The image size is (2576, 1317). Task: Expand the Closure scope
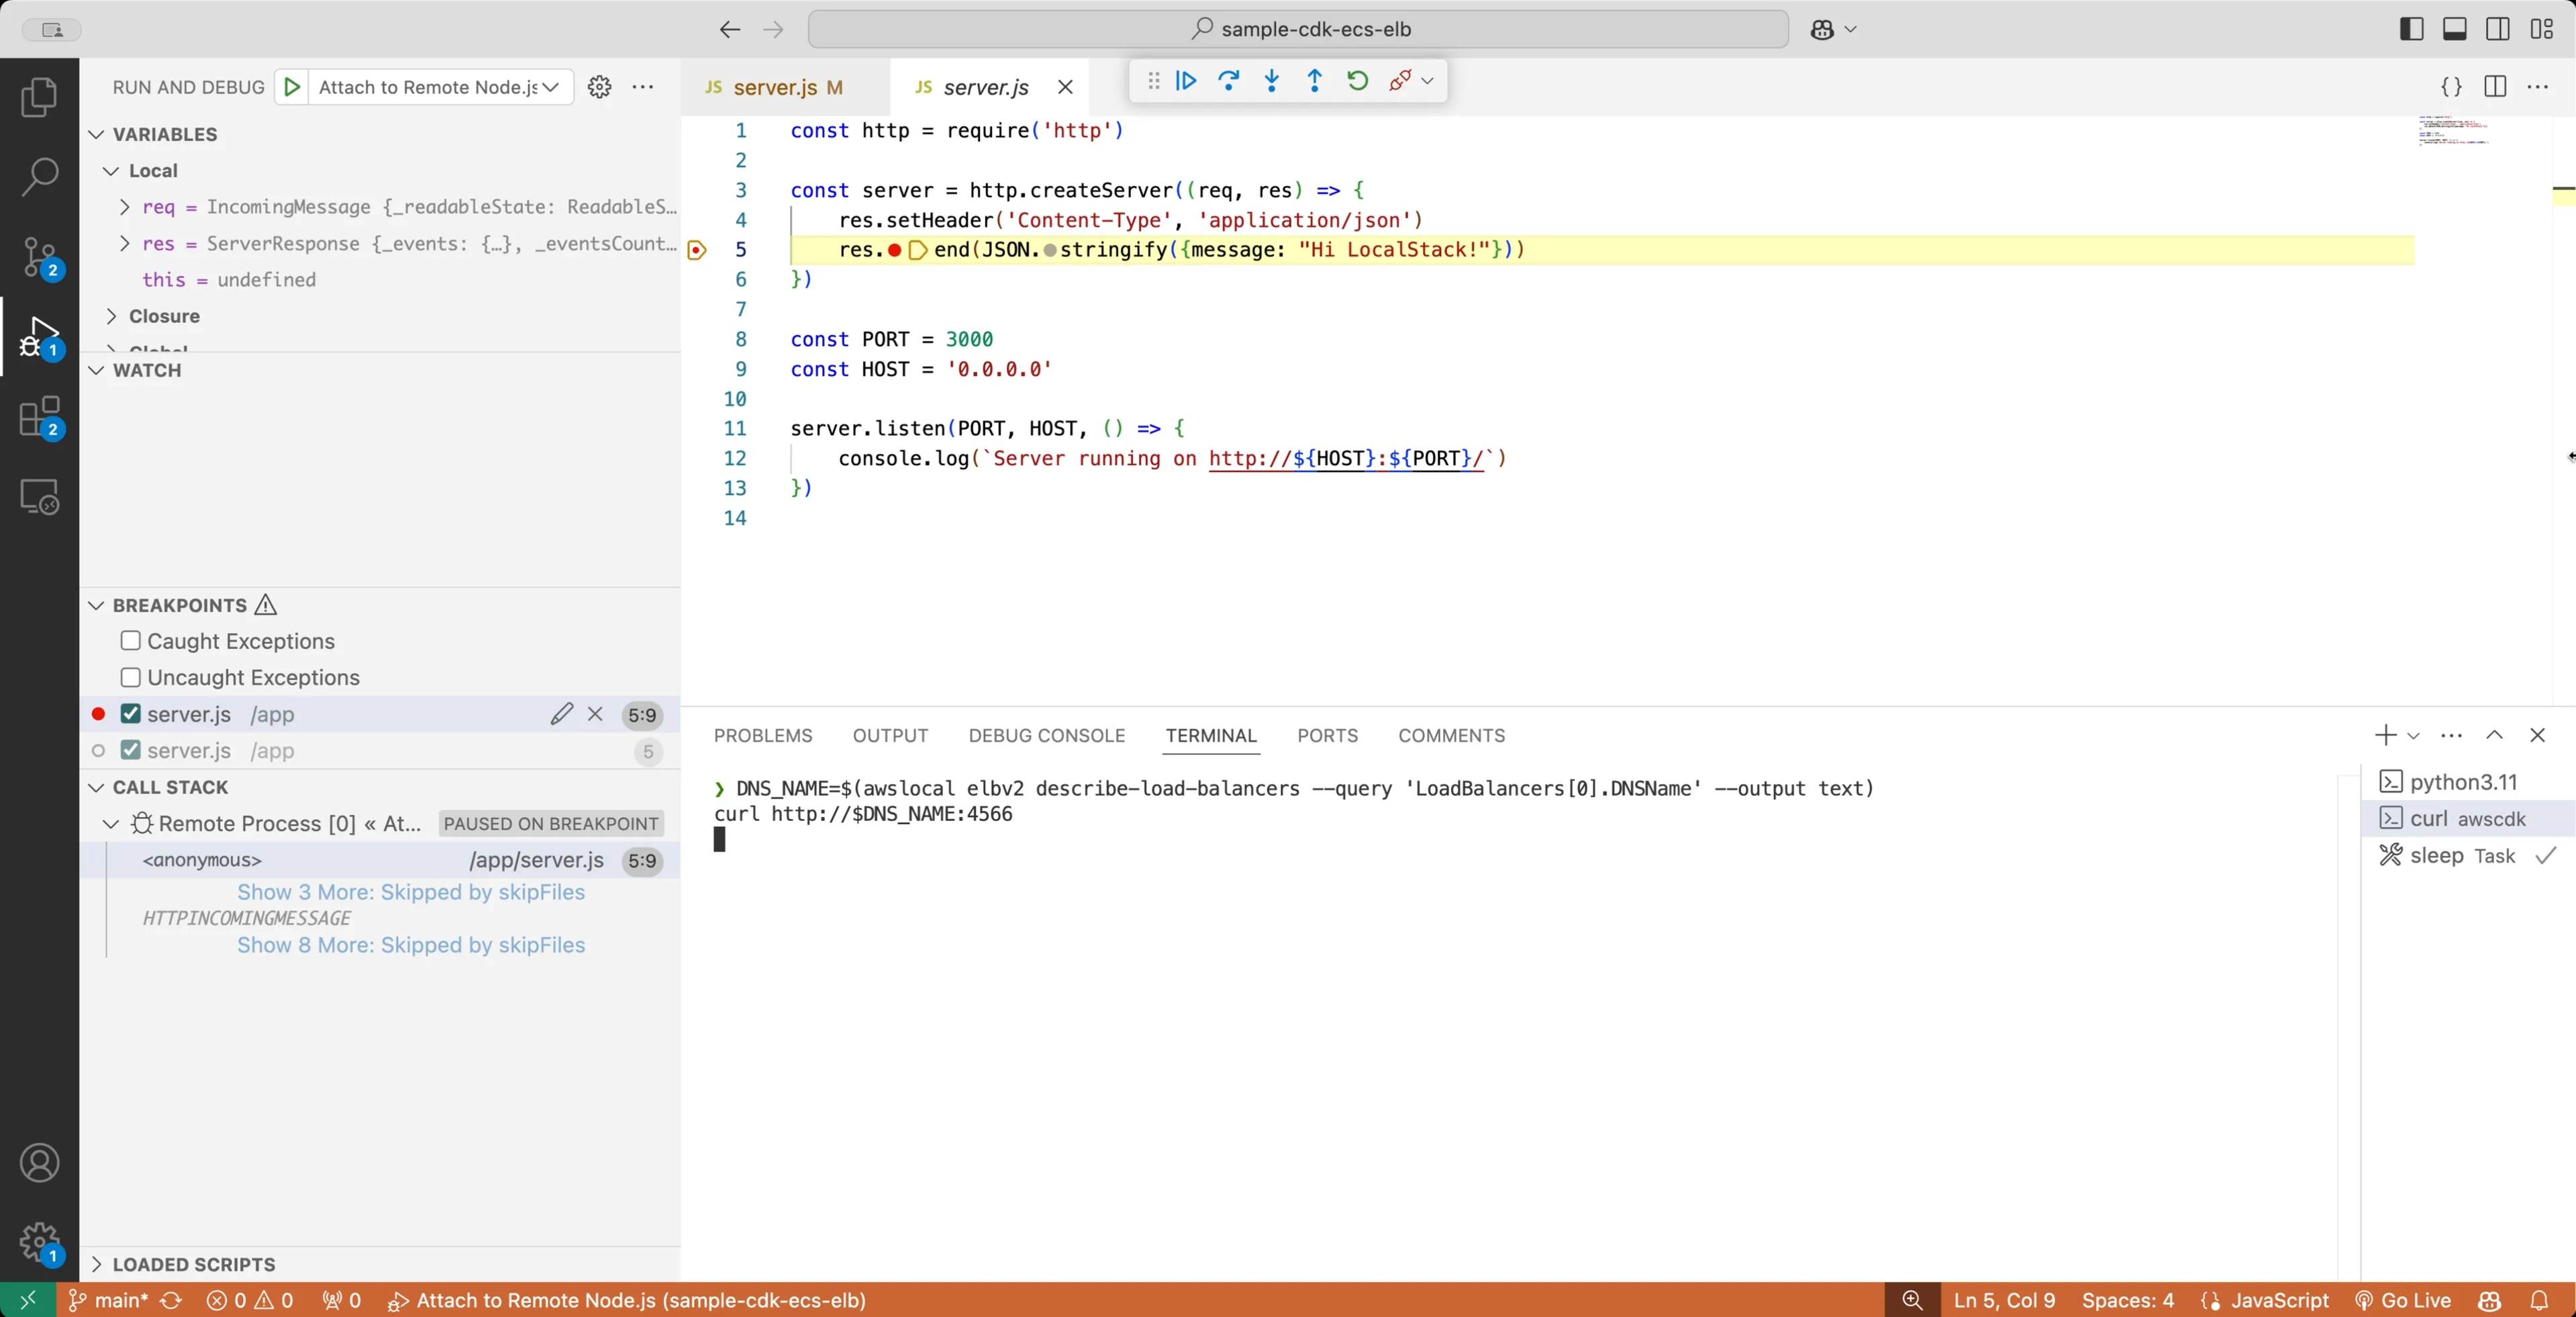click(112, 316)
